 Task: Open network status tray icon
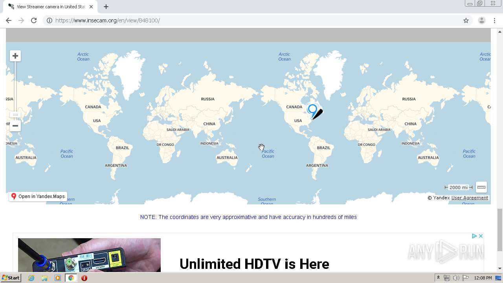point(447,278)
